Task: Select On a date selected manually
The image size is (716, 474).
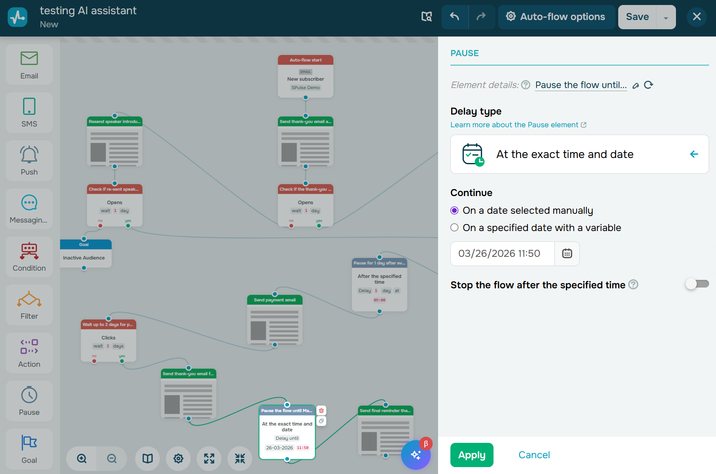Action: [455, 210]
